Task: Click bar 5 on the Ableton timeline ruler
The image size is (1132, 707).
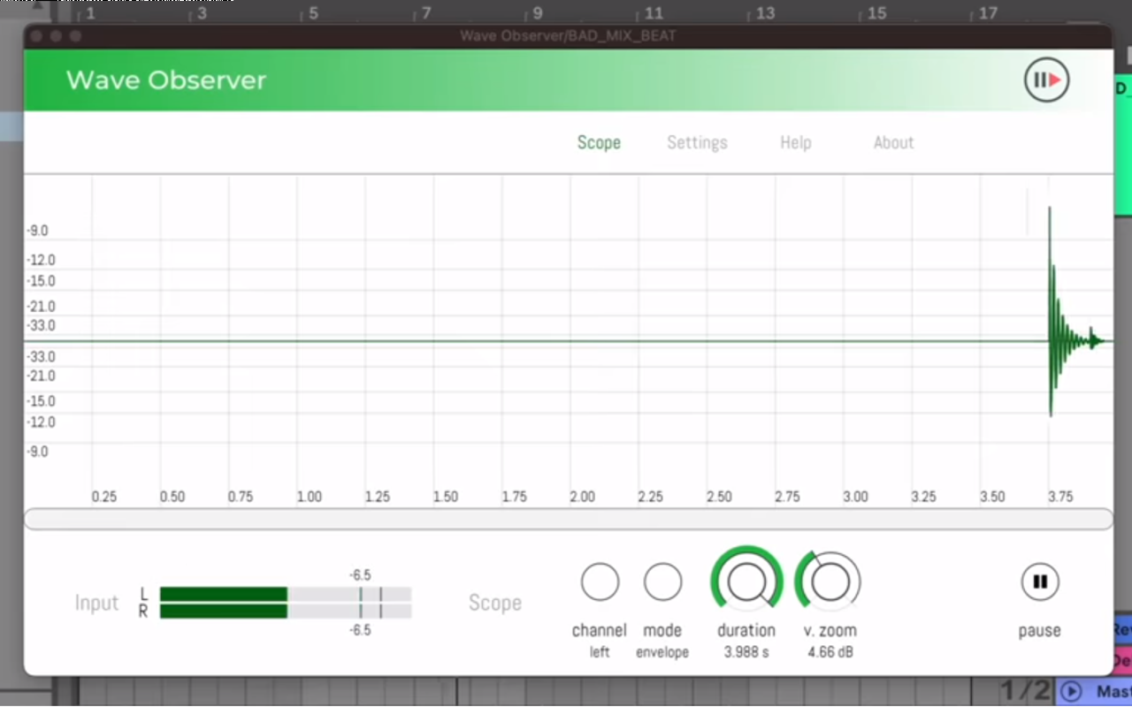Action: pyautogui.click(x=313, y=13)
